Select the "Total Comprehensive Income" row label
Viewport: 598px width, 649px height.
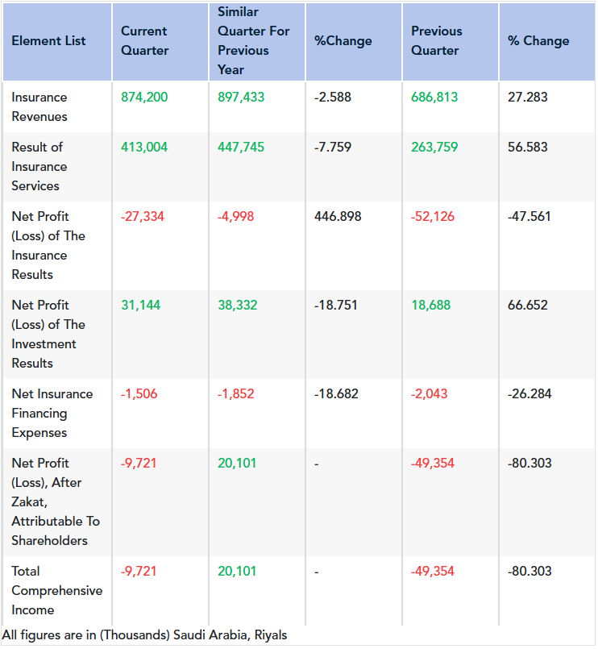click(56, 591)
